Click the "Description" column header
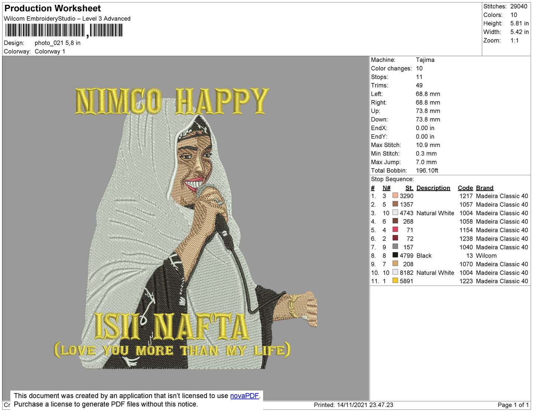The height and width of the screenshot is (412, 533). coord(433,188)
